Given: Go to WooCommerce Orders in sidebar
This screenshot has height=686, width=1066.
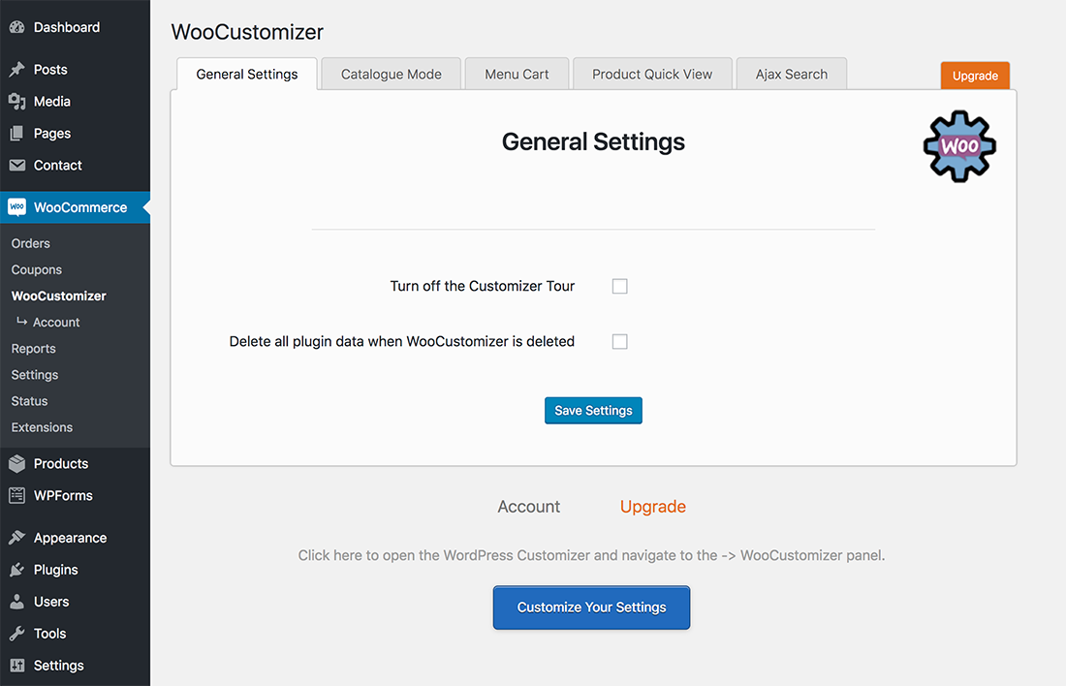Looking at the screenshot, I should coord(31,244).
